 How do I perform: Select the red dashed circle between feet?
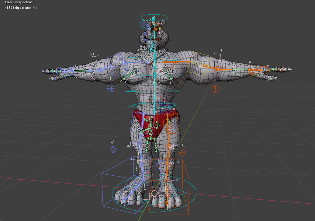(x=154, y=194)
